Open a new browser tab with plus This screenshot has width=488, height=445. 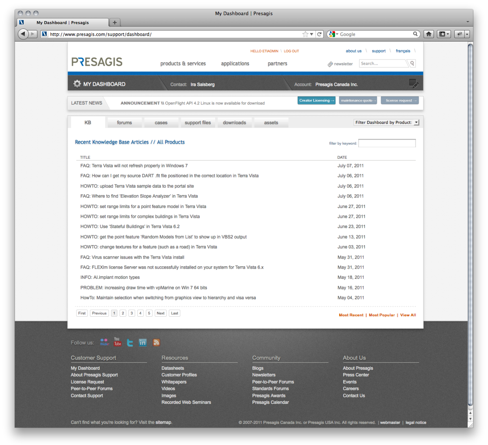(x=115, y=22)
